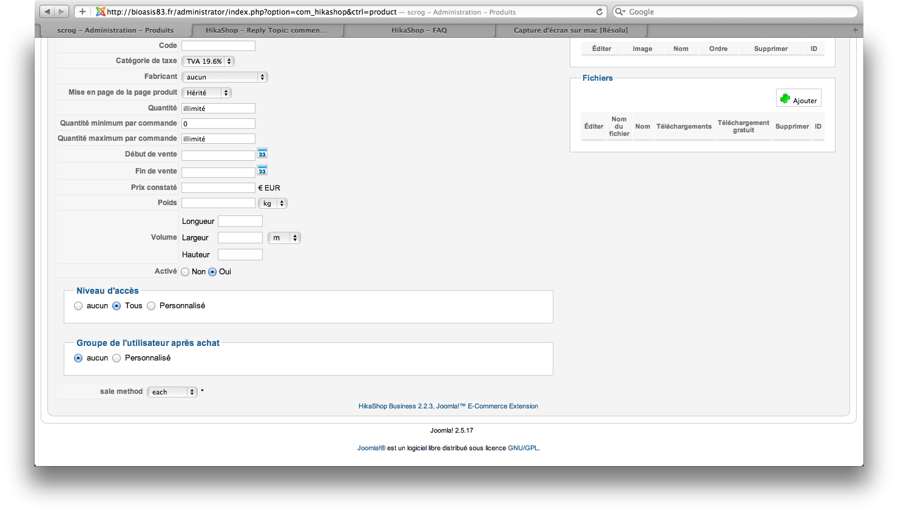Open the HikaShop Business 2.2.3 link
898x514 pixels.
tap(396, 407)
